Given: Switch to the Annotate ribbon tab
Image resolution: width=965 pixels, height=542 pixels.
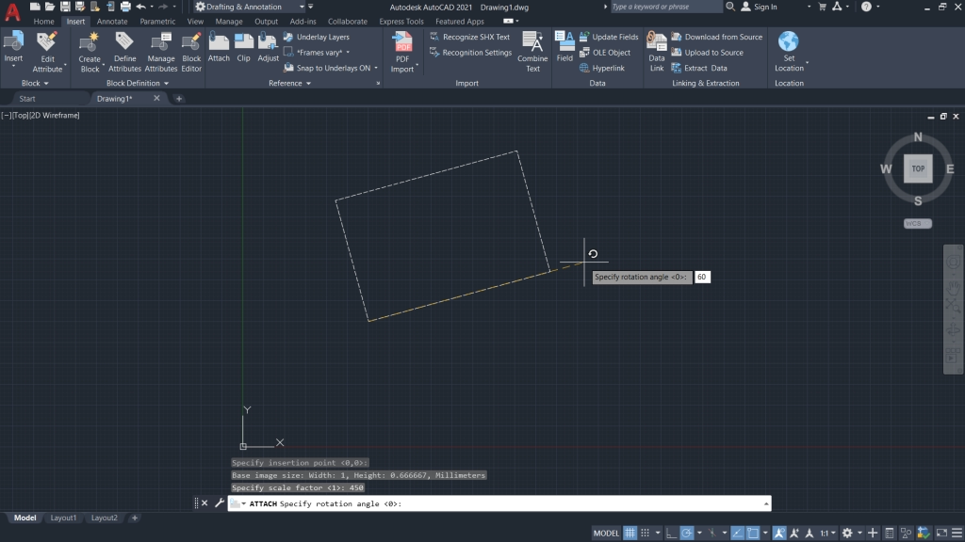Looking at the screenshot, I should click(x=112, y=21).
